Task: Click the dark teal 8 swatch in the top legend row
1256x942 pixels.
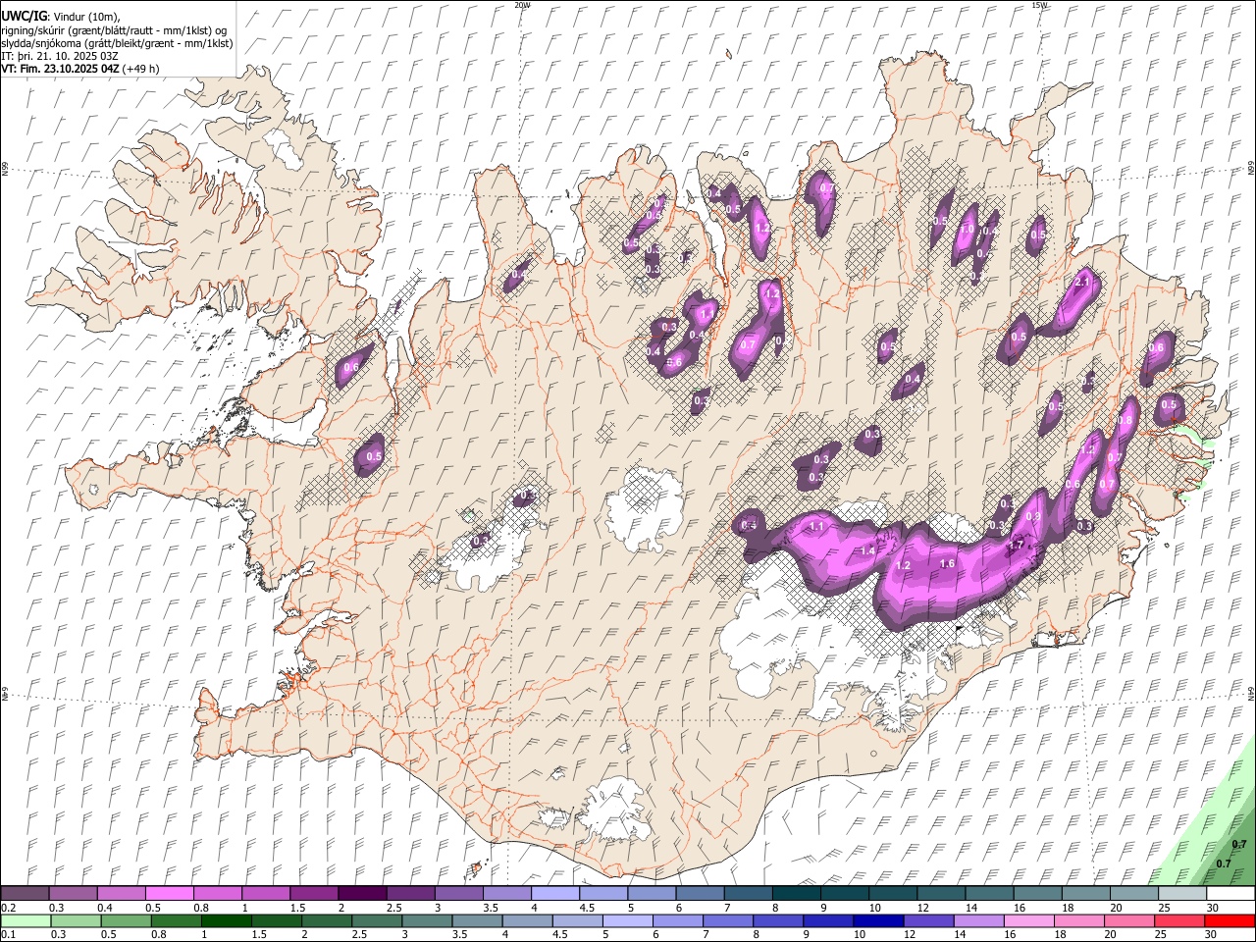Action: 795,894
